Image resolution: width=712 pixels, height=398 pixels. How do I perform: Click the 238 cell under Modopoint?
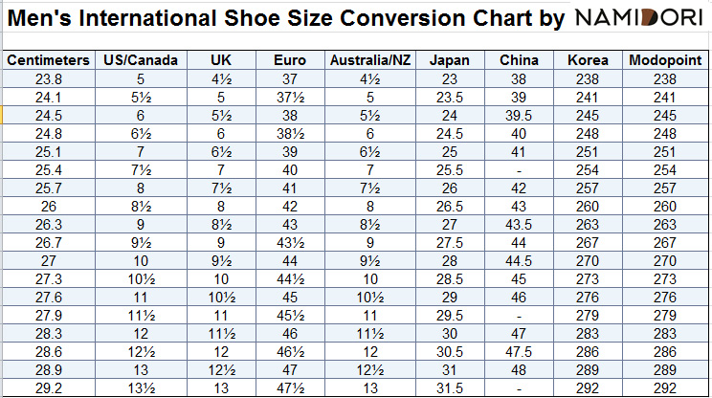[664, 78]
